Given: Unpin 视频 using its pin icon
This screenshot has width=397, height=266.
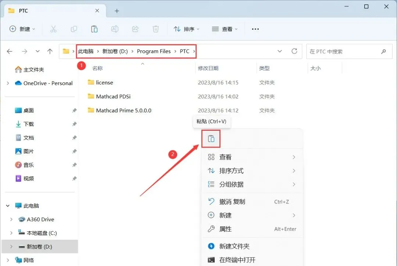Looking at the screenshot, I should click(74, 179).
